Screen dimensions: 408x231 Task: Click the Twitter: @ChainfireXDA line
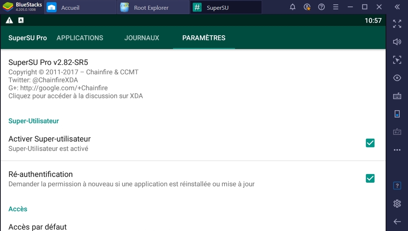43,80
